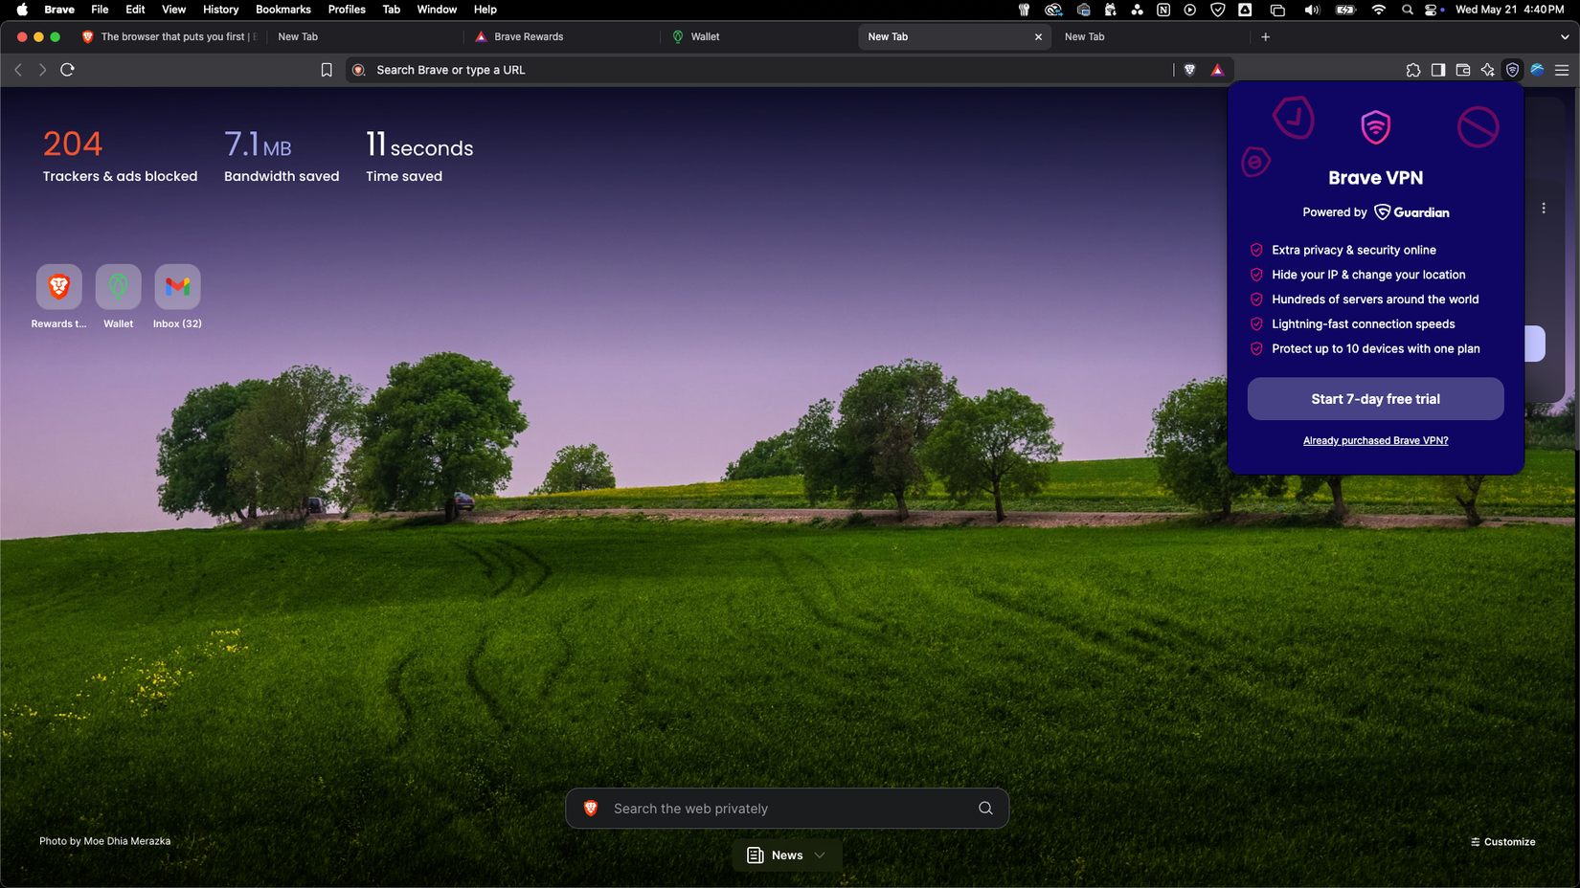Click the 7.1 MB Bandwidth saved stat
The height and width of the screenshot is (888, 1580).
[281, 156]
